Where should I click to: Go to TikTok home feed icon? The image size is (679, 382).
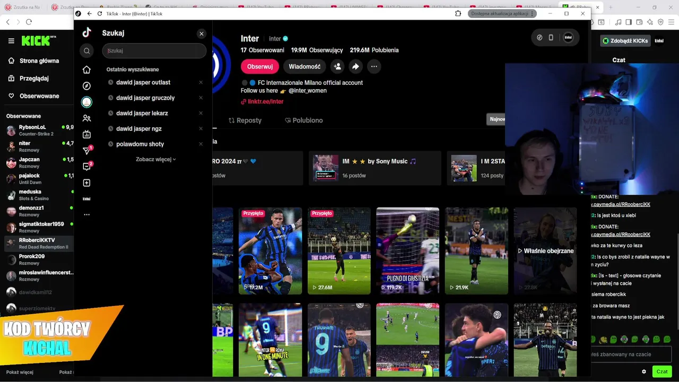point(86,70)
